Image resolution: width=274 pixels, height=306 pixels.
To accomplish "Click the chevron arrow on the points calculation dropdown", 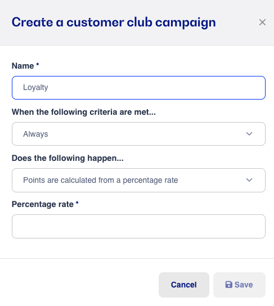I will coord(249,180).
